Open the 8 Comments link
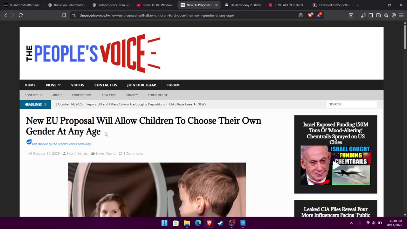Image resolution: width=407 pixels, height=229 pixels. [x=133, y=154]
